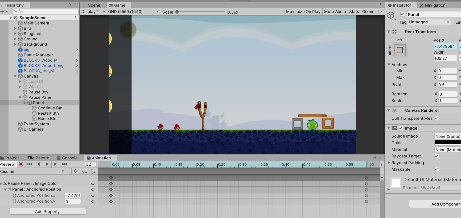The image size is (461, 218).
Task: Expand Lose UI in Hierarchy
Action: coord(20,82)
